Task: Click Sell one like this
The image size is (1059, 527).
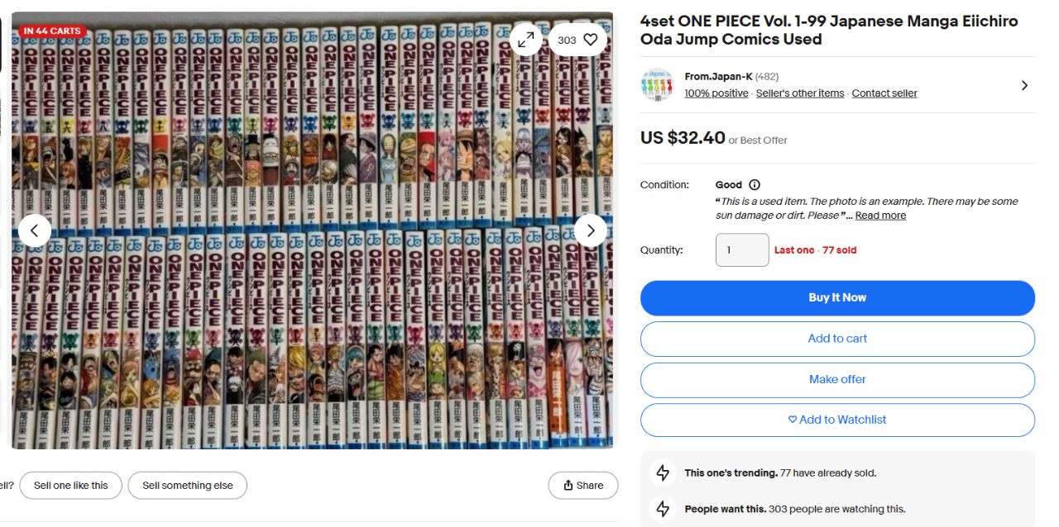Action: click(71, 486)
